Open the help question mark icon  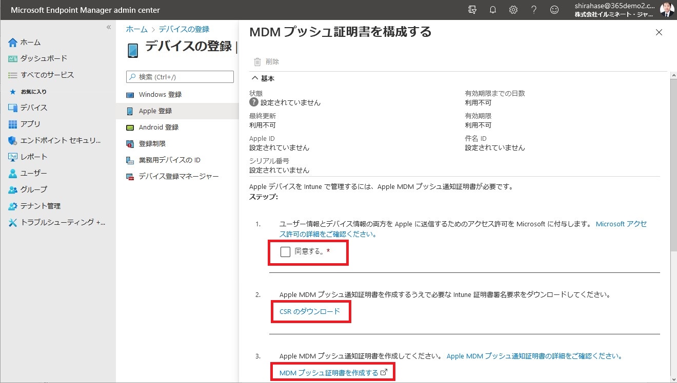tap(533, 10)
